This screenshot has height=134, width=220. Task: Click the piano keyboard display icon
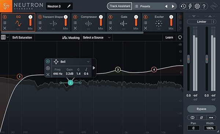coord(3,37)
